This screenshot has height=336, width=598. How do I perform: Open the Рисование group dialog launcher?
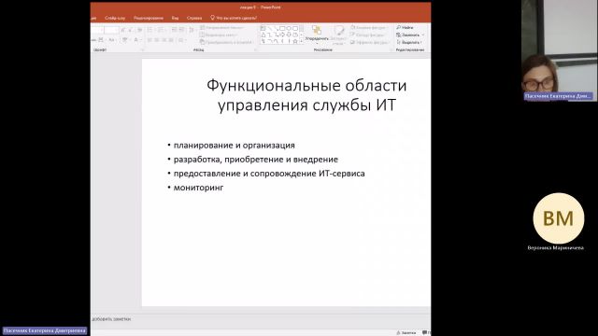click(391, 49)
